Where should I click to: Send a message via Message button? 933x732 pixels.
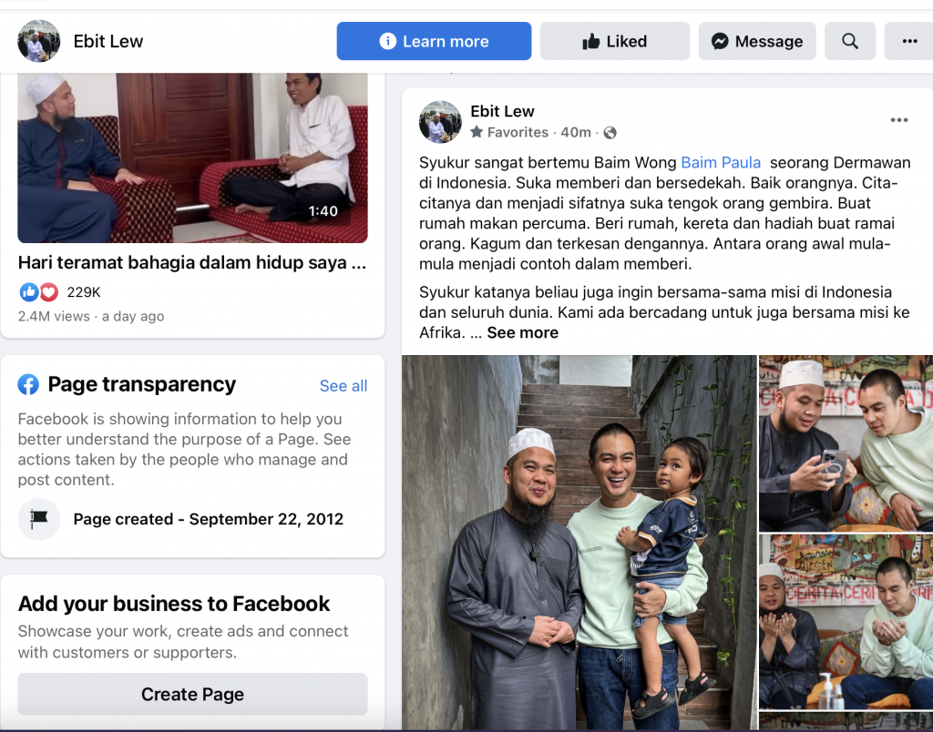[757, 41]
